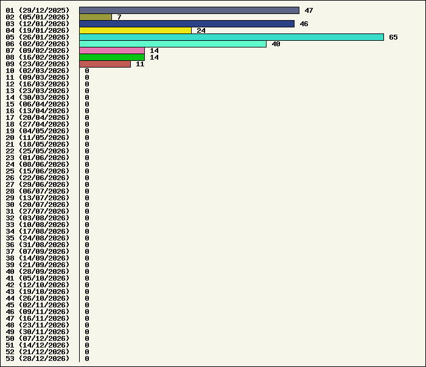426x367 pixels.
Task: Click the row label 20 (11/05/2026)
Action: coord(38,138)
